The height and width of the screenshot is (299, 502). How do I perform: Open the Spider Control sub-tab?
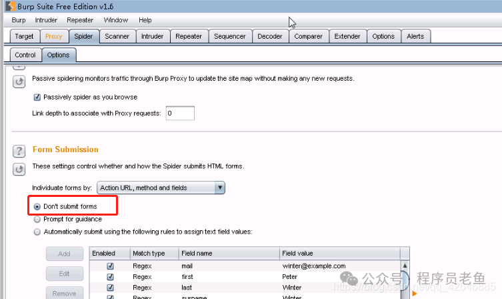point(25,55)
